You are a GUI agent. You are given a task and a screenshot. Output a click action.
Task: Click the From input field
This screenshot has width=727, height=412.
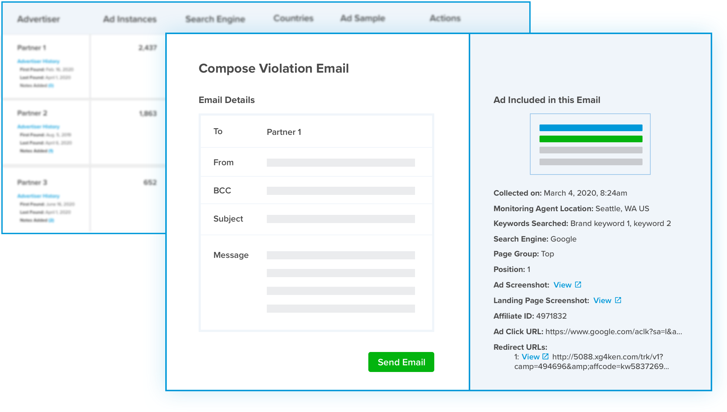[341, 163]
